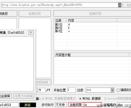Select the 第2位 row
This screenshot has width=131, height=108.
pos(92,28)
